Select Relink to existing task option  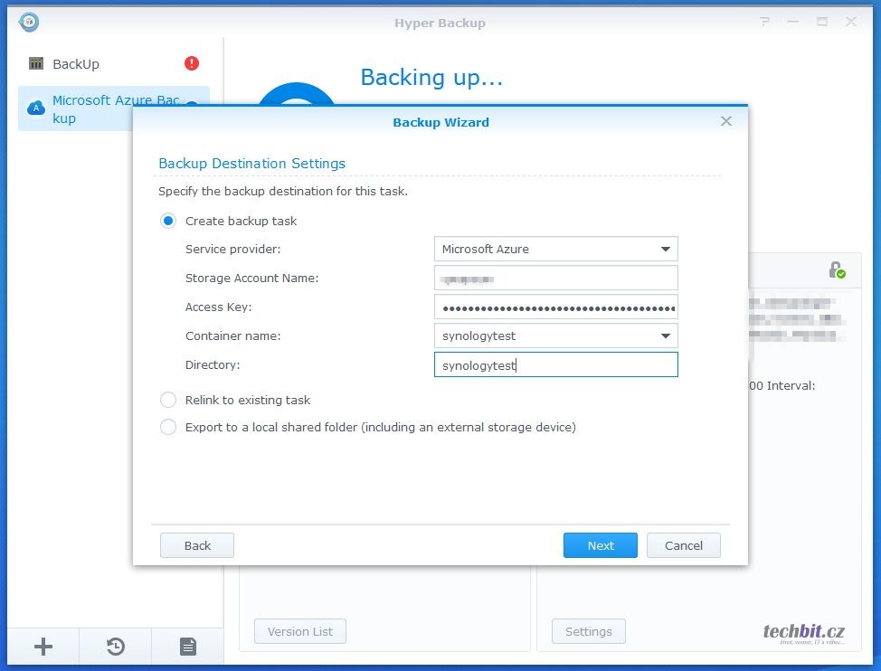coord(168,400)
